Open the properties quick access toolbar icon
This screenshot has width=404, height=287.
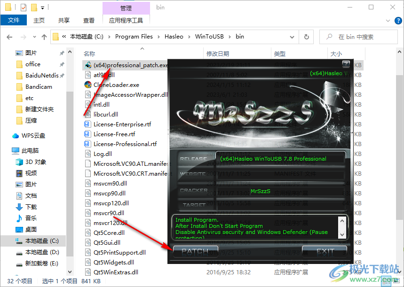coord(24,8)
